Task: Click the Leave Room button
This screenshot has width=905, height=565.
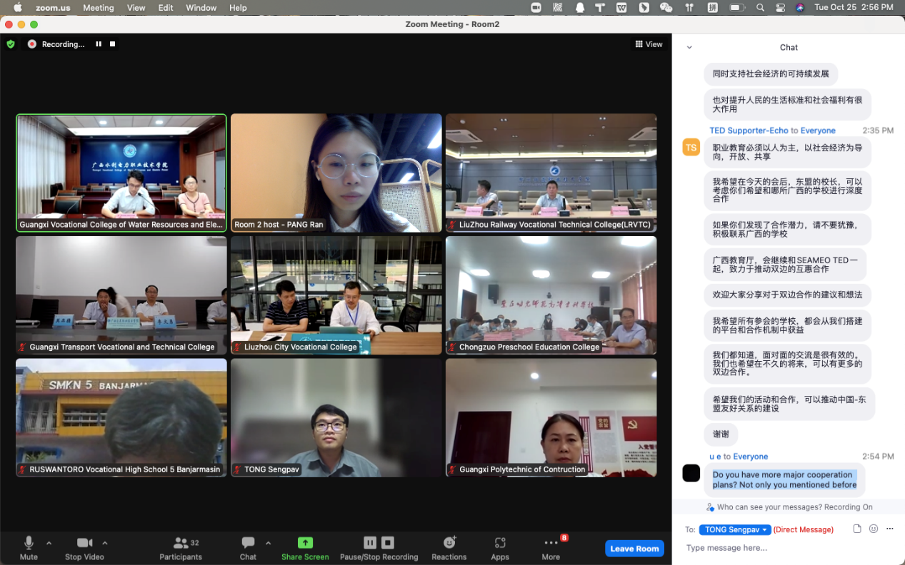Action: (x=634, y=549)
